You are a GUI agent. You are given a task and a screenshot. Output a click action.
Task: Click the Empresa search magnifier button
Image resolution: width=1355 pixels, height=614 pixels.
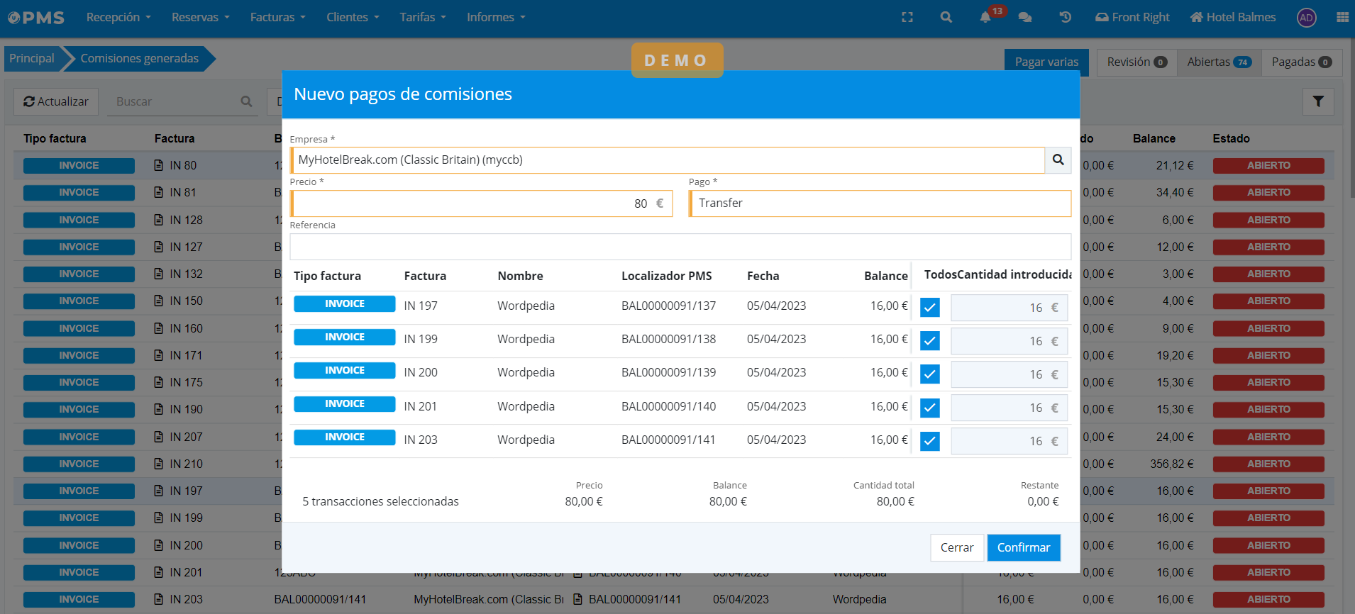[x=1058, y=160]
